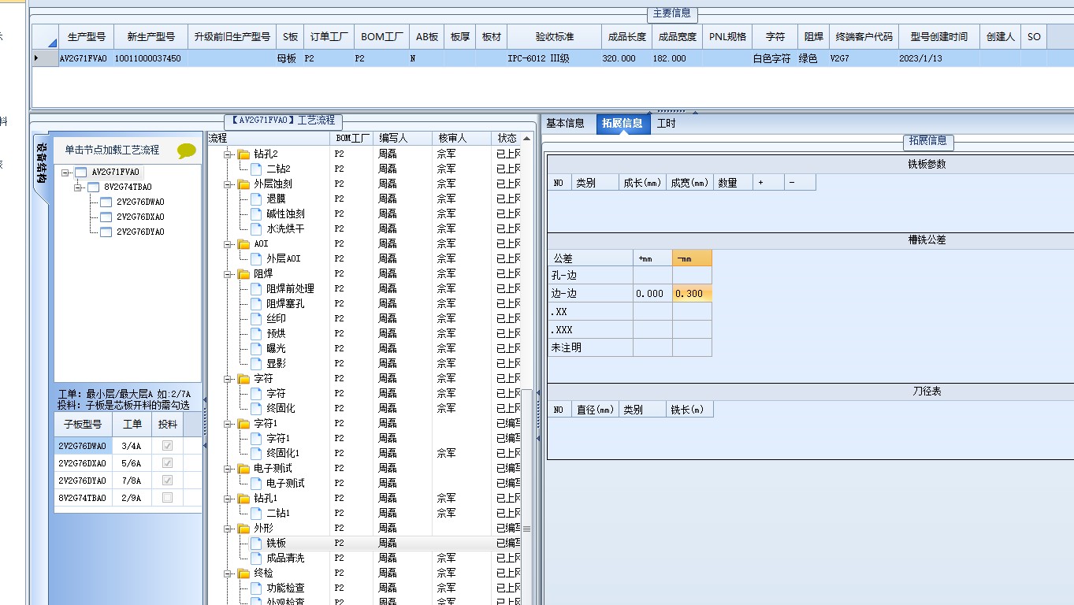The image size is (1074, 605).
Task: Edit the 边-边 plus tolerance 0.000 field
Action: coord(652,294)
